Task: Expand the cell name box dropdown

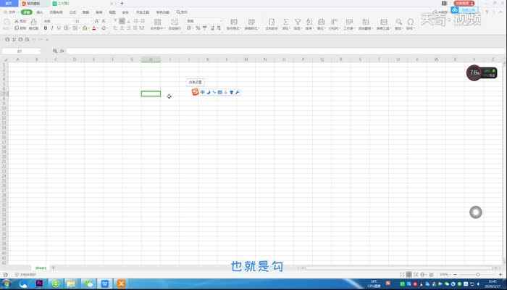Action: click(x=39, y=51)
